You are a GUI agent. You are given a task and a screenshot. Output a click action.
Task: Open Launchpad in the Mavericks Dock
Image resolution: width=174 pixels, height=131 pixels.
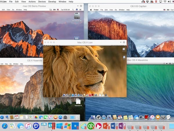click(x=98, y=117)
